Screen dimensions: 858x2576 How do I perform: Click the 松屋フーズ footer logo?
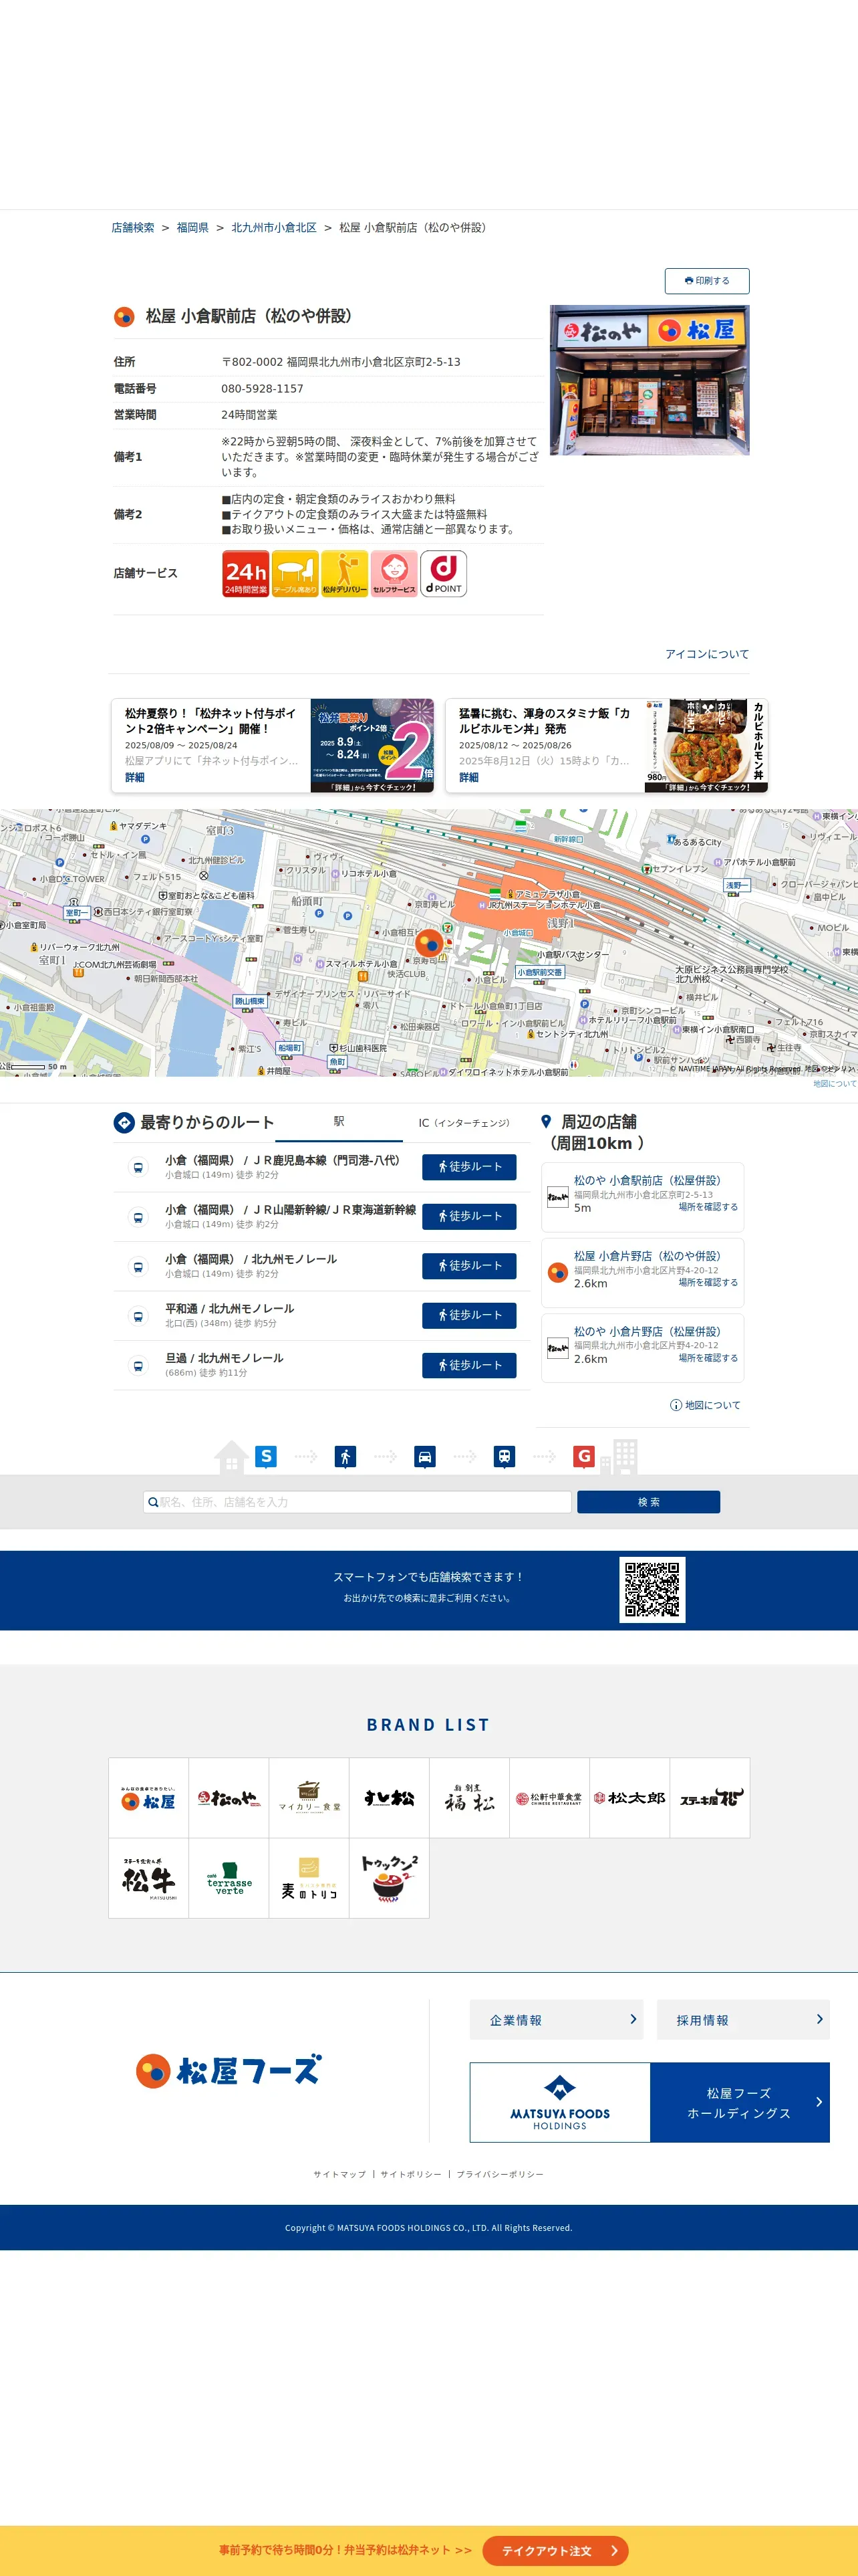point(228,2071)
